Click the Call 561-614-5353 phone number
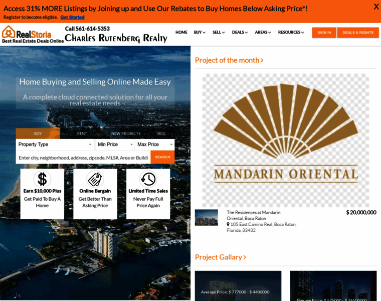The image size is (381, 301). click(x=87, y=29)
